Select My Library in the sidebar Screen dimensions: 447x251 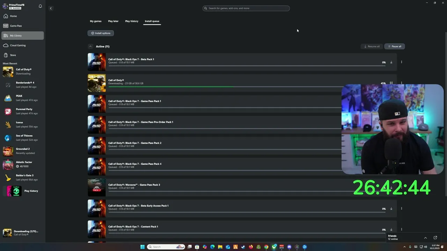click(23, 36)
